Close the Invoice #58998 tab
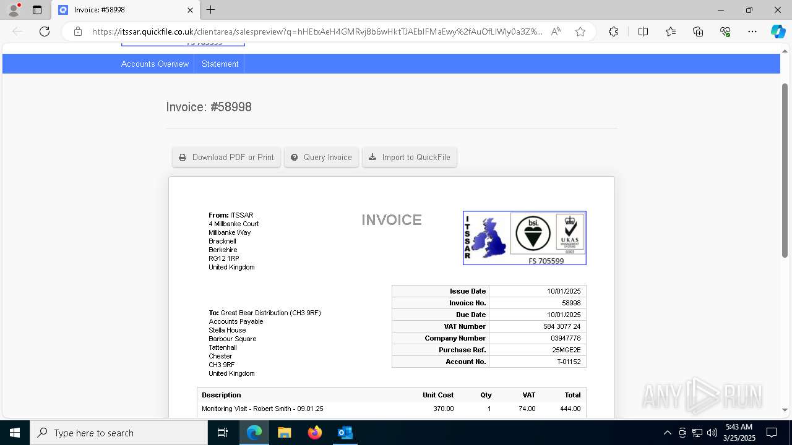 (191, 10)
